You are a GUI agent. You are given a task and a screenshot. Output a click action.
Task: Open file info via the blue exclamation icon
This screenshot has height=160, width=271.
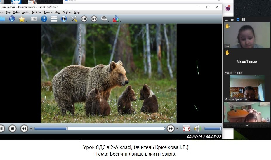click(x=44, y=19)
